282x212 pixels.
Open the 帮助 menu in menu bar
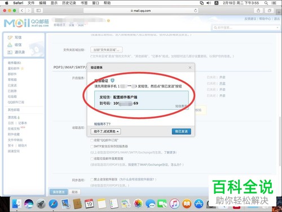click(107, 3)
